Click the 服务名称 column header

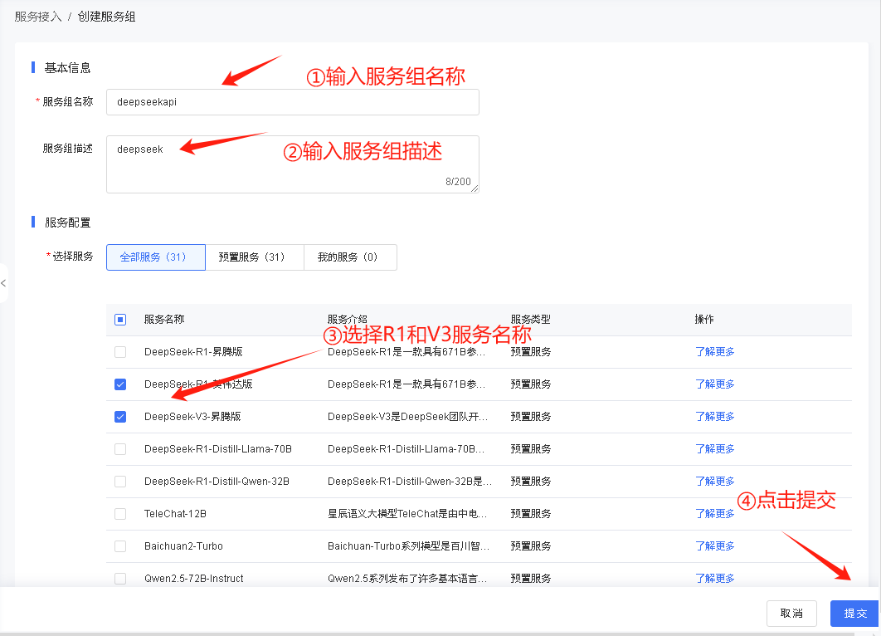click(164, 320)
